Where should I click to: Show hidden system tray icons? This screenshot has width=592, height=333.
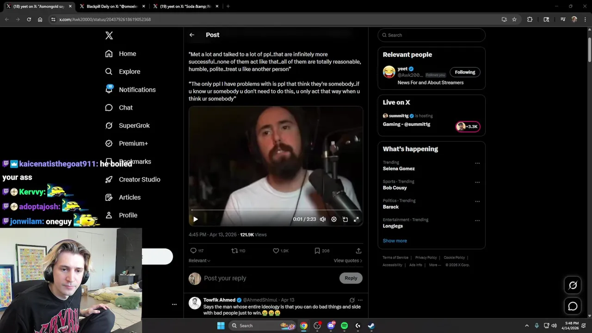527,326
